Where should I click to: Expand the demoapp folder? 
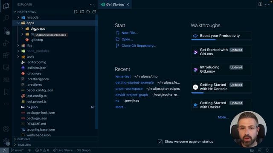tap(22, 28)
